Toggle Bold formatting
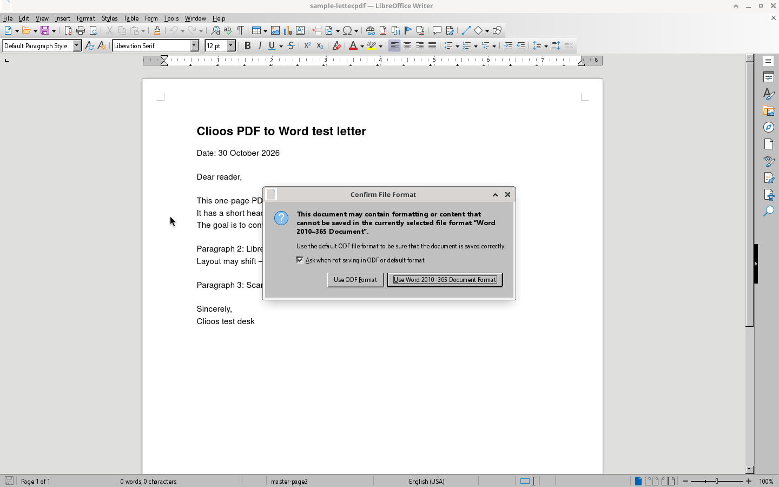 (x=247, y=46)
